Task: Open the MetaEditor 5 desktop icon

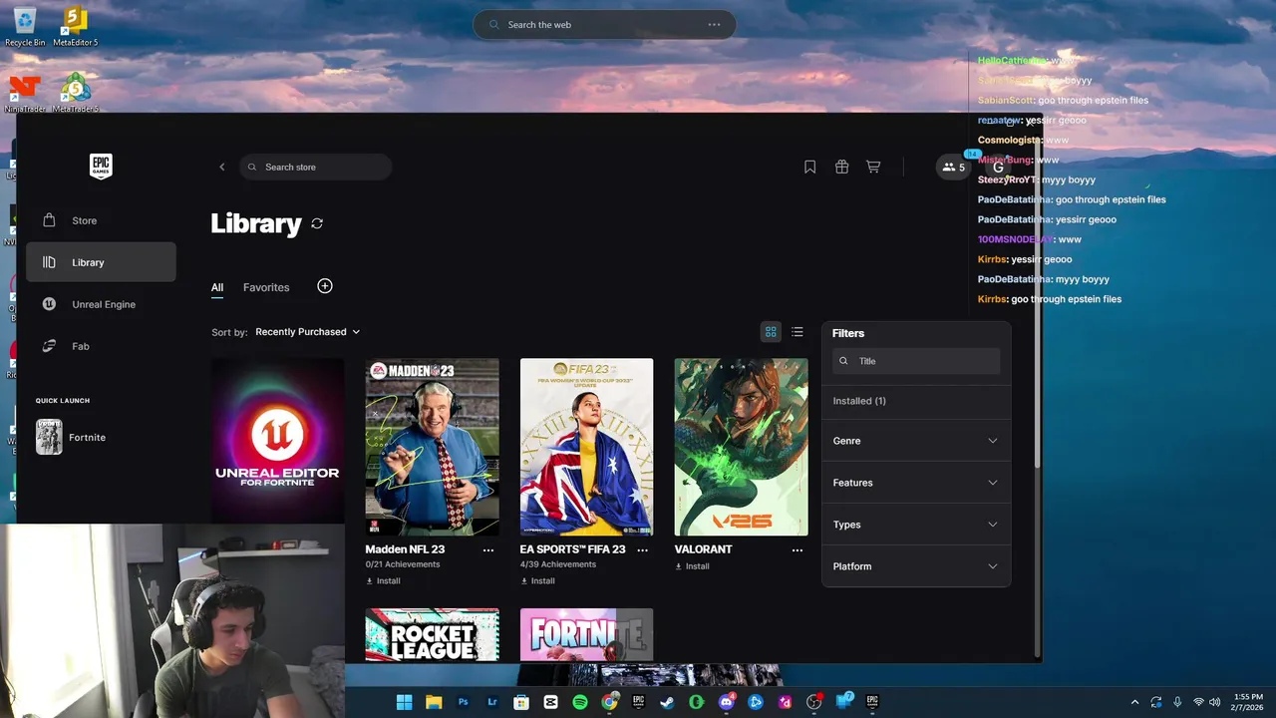Action: pos(76,26)
